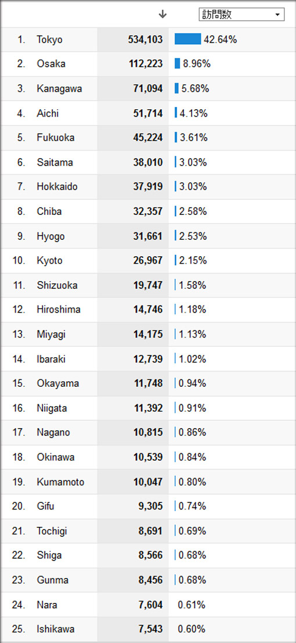Click the Aichi region name
Image resolution: width=296 pixels, height=643 pixels.
[x=48, y=113]
